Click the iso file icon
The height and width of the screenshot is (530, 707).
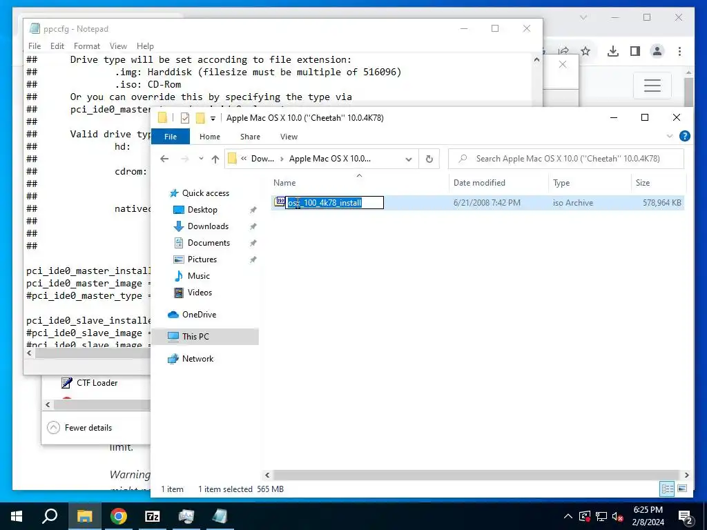coord(280,202)
